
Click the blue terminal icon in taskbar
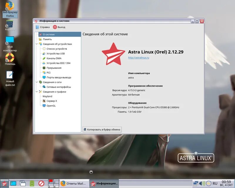[x=13, y=183]
